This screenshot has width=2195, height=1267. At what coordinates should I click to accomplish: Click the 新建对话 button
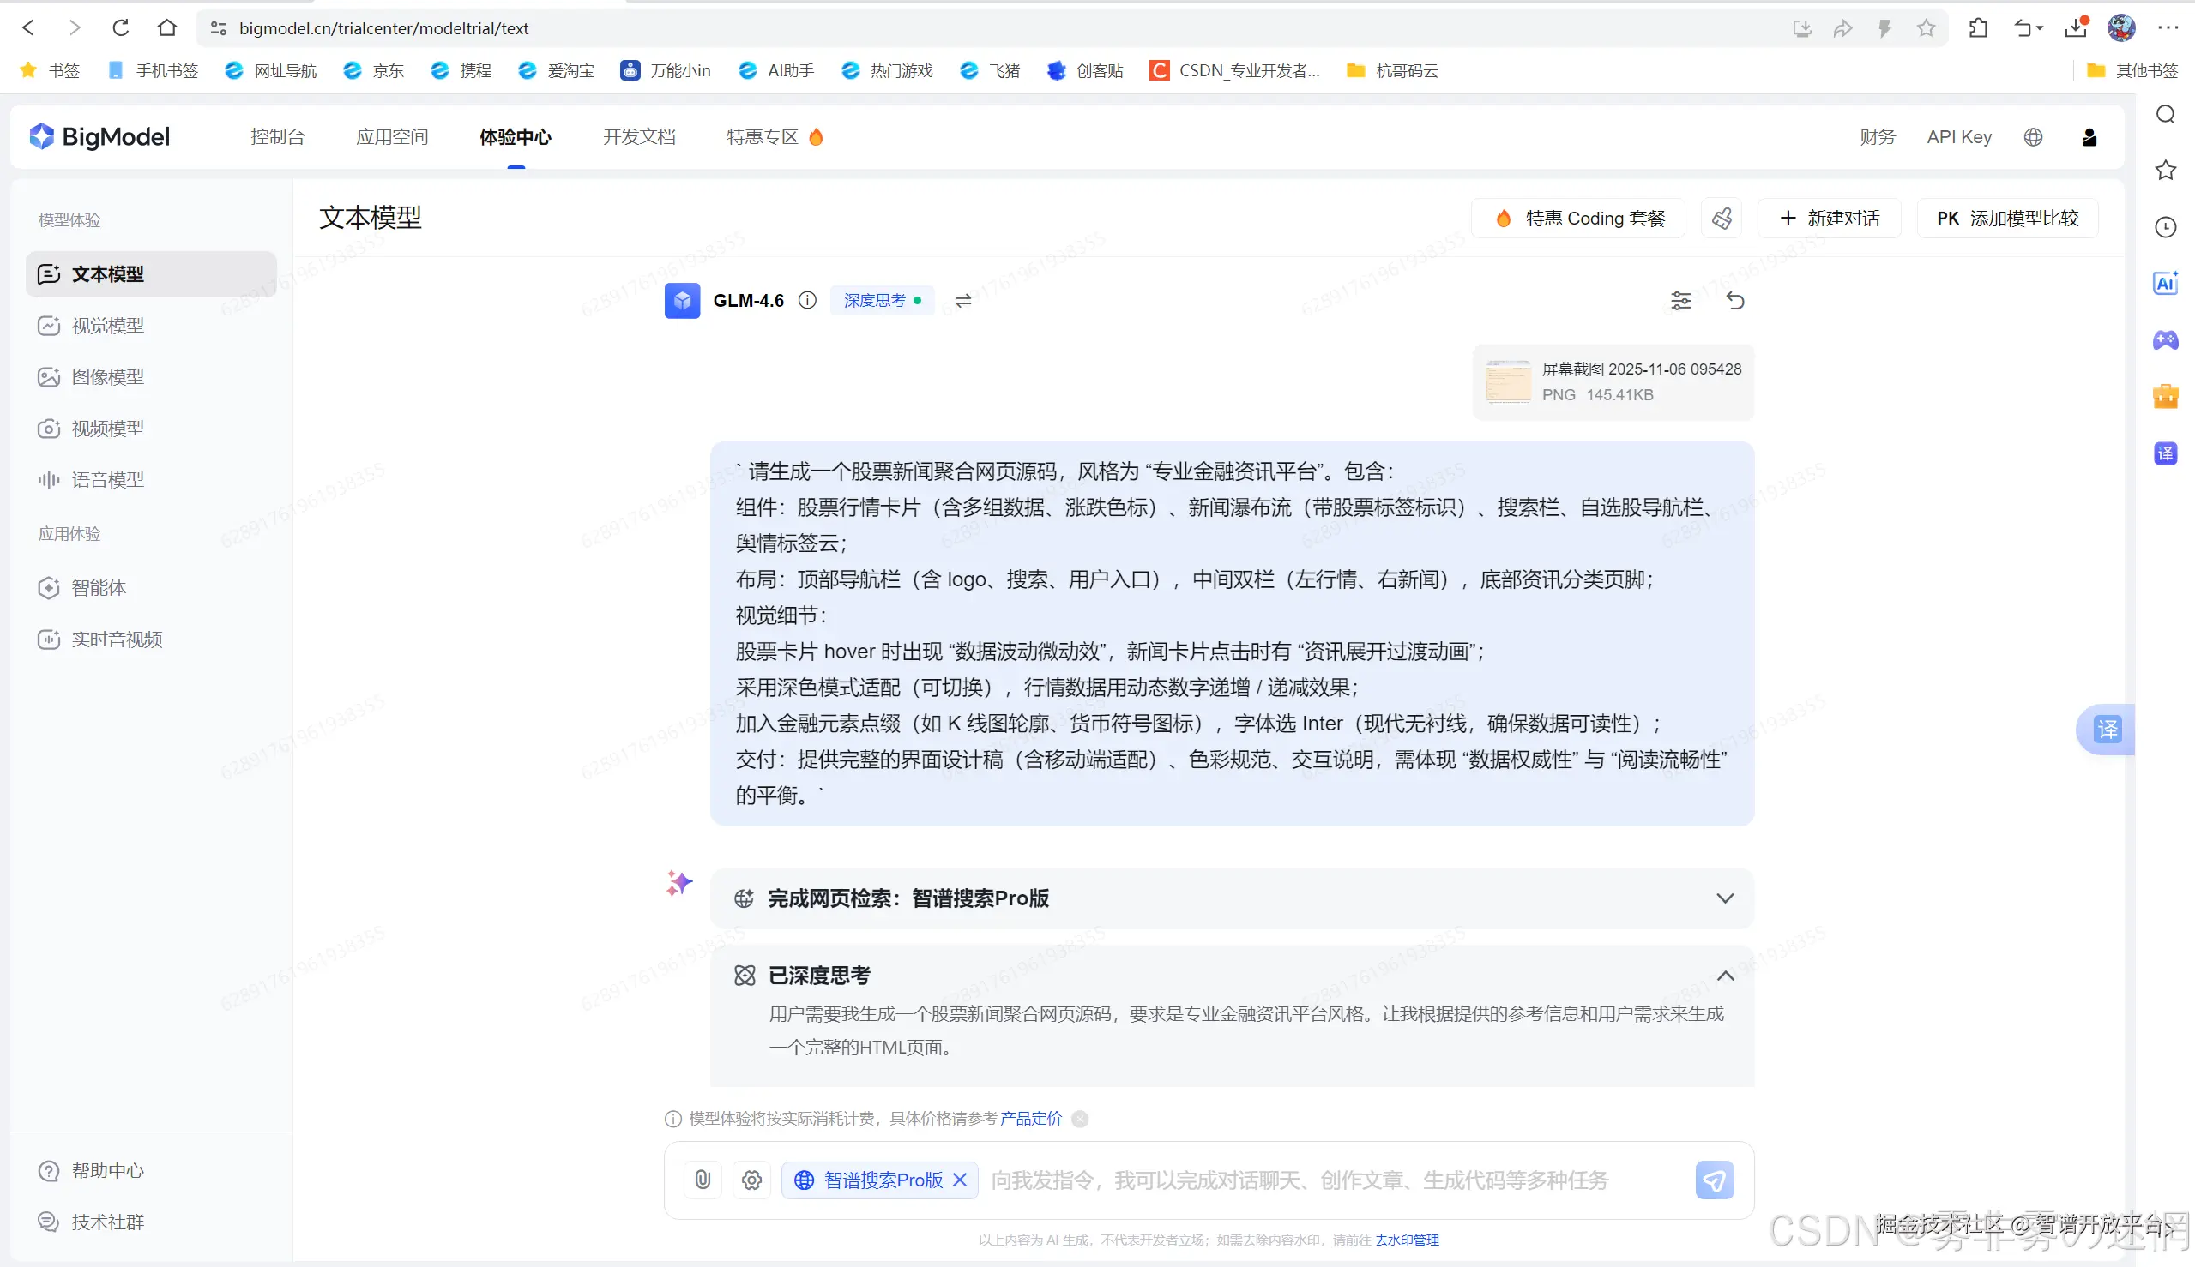(1830, 219)
